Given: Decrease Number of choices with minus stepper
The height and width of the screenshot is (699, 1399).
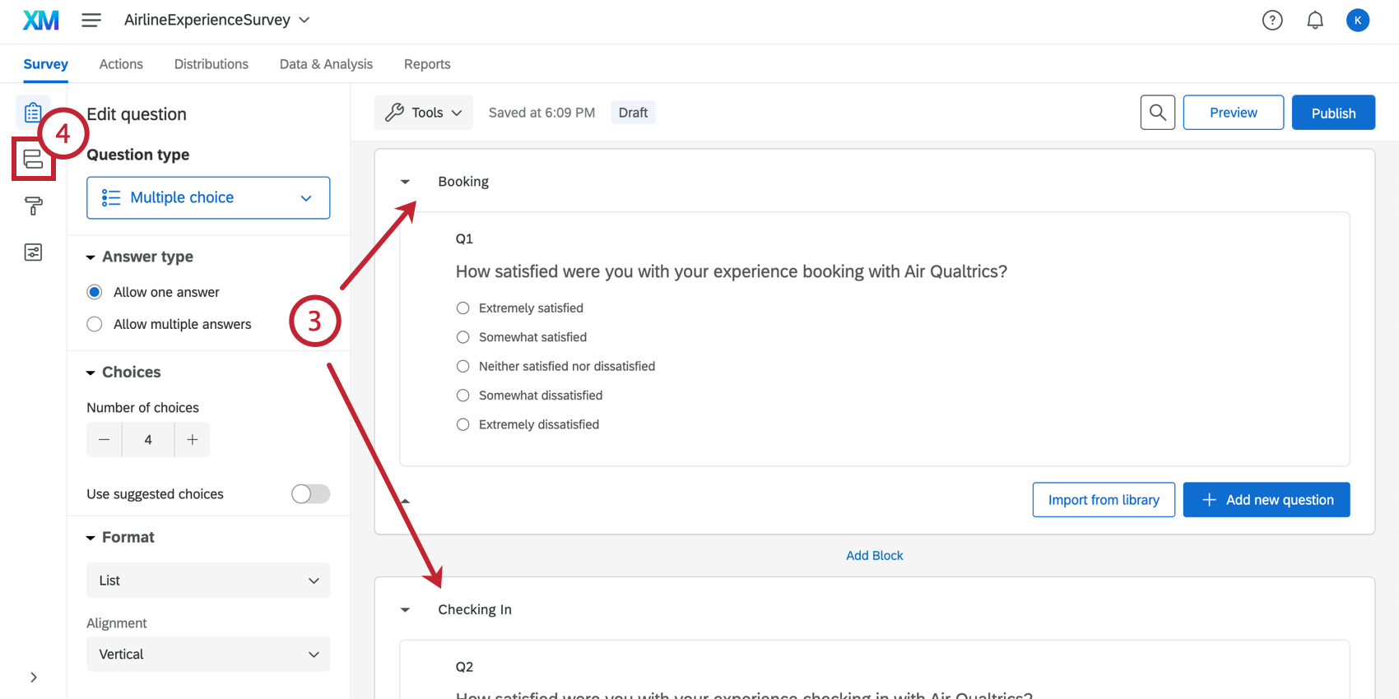Looking at the screenshot, I should (104, 439).
